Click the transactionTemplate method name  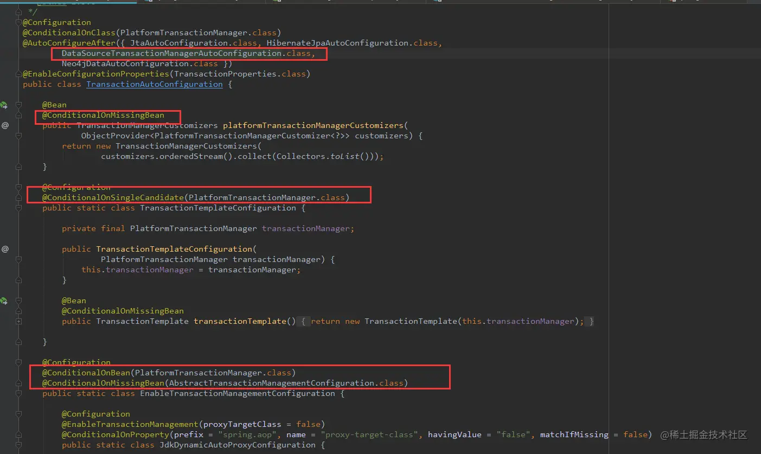pos(240,321)
